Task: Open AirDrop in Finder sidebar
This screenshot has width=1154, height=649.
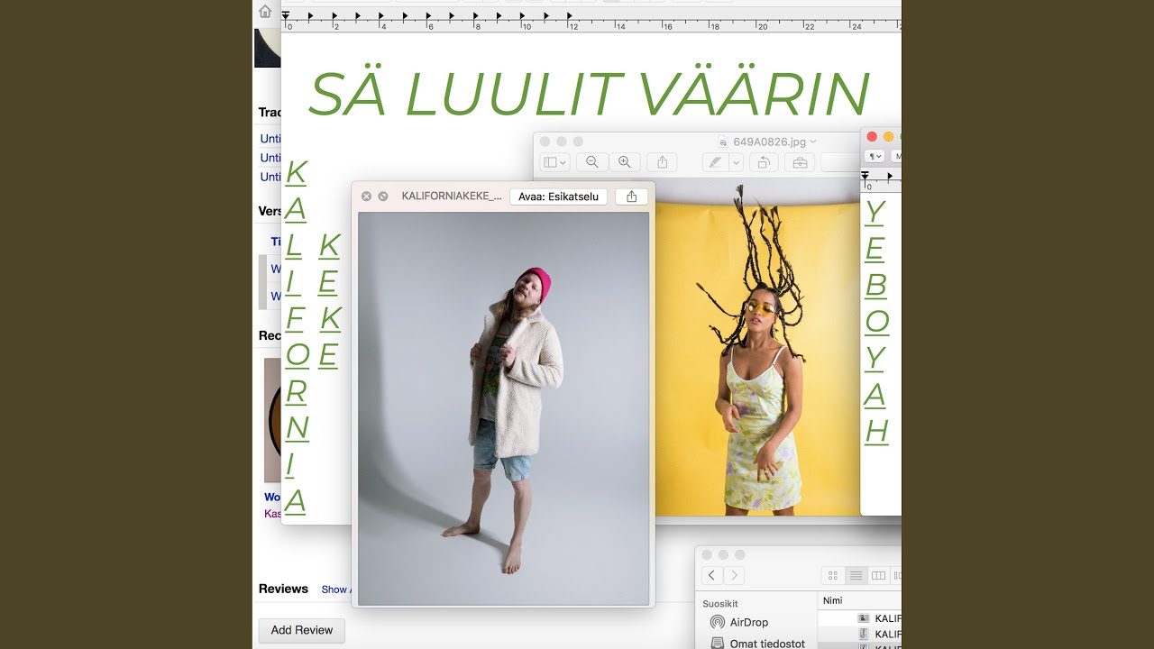Action: click(739, 622)
